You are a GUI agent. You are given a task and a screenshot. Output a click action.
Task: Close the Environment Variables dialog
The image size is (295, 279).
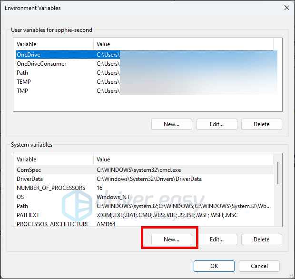pyautogui.click(x=286, y=8)
